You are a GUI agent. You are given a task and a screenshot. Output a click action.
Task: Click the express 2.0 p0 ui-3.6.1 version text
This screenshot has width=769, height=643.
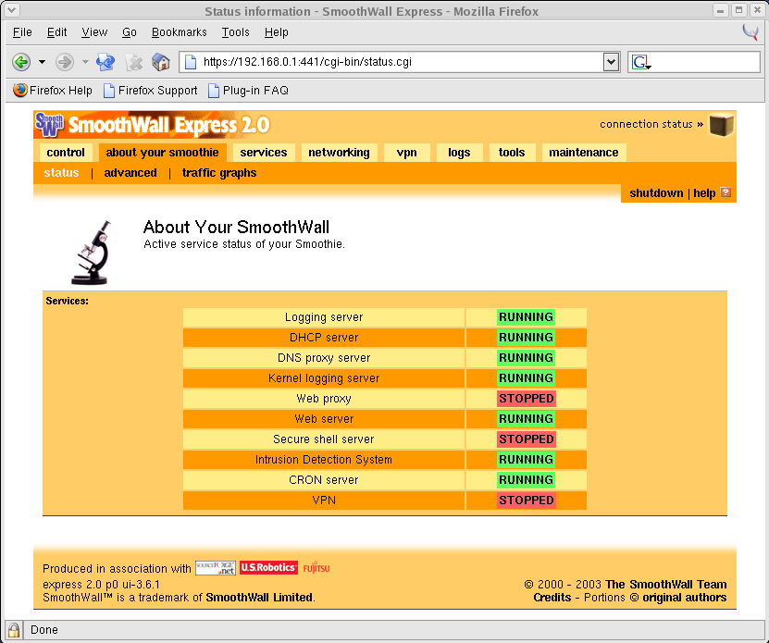(101, 585)
